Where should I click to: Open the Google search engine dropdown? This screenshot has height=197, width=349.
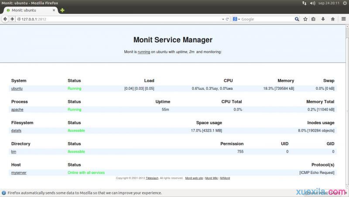click(x=236, y=19)
